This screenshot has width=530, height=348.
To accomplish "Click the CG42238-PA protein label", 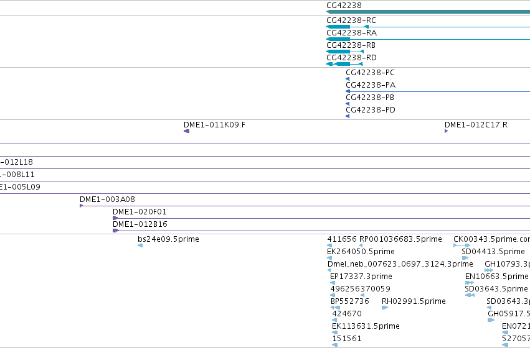I will pyautogui.click(x=371, y=85).
